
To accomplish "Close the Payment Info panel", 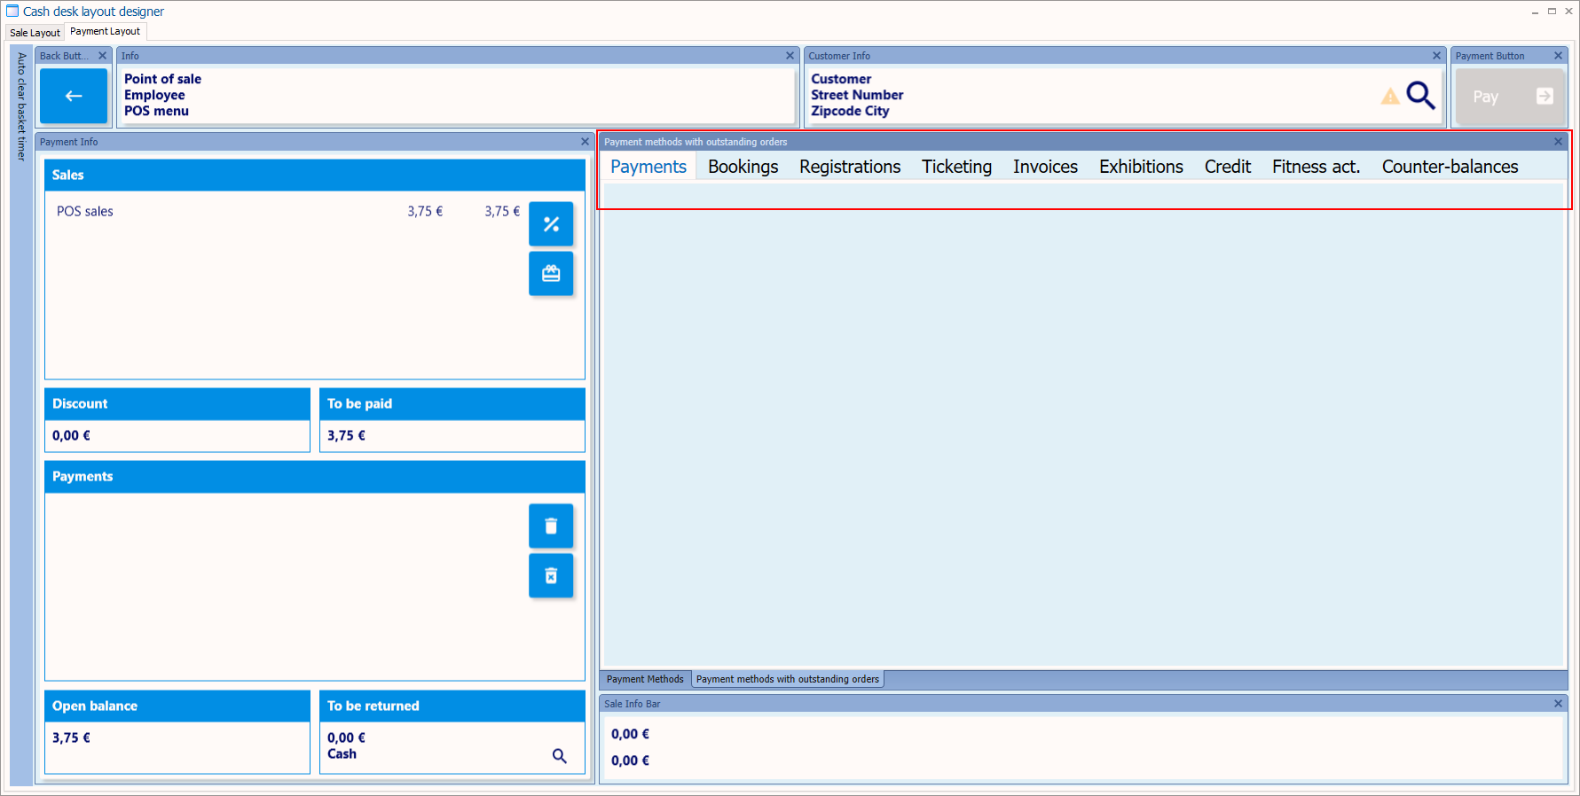I will [585, 142].
